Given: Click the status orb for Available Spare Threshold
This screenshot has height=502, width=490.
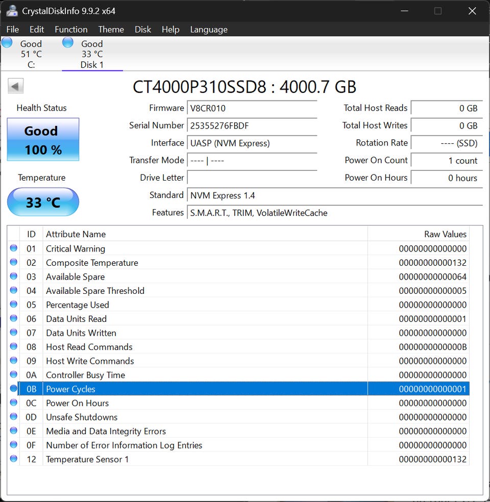Looking at the screenshot, I should (x=13, y=290).
